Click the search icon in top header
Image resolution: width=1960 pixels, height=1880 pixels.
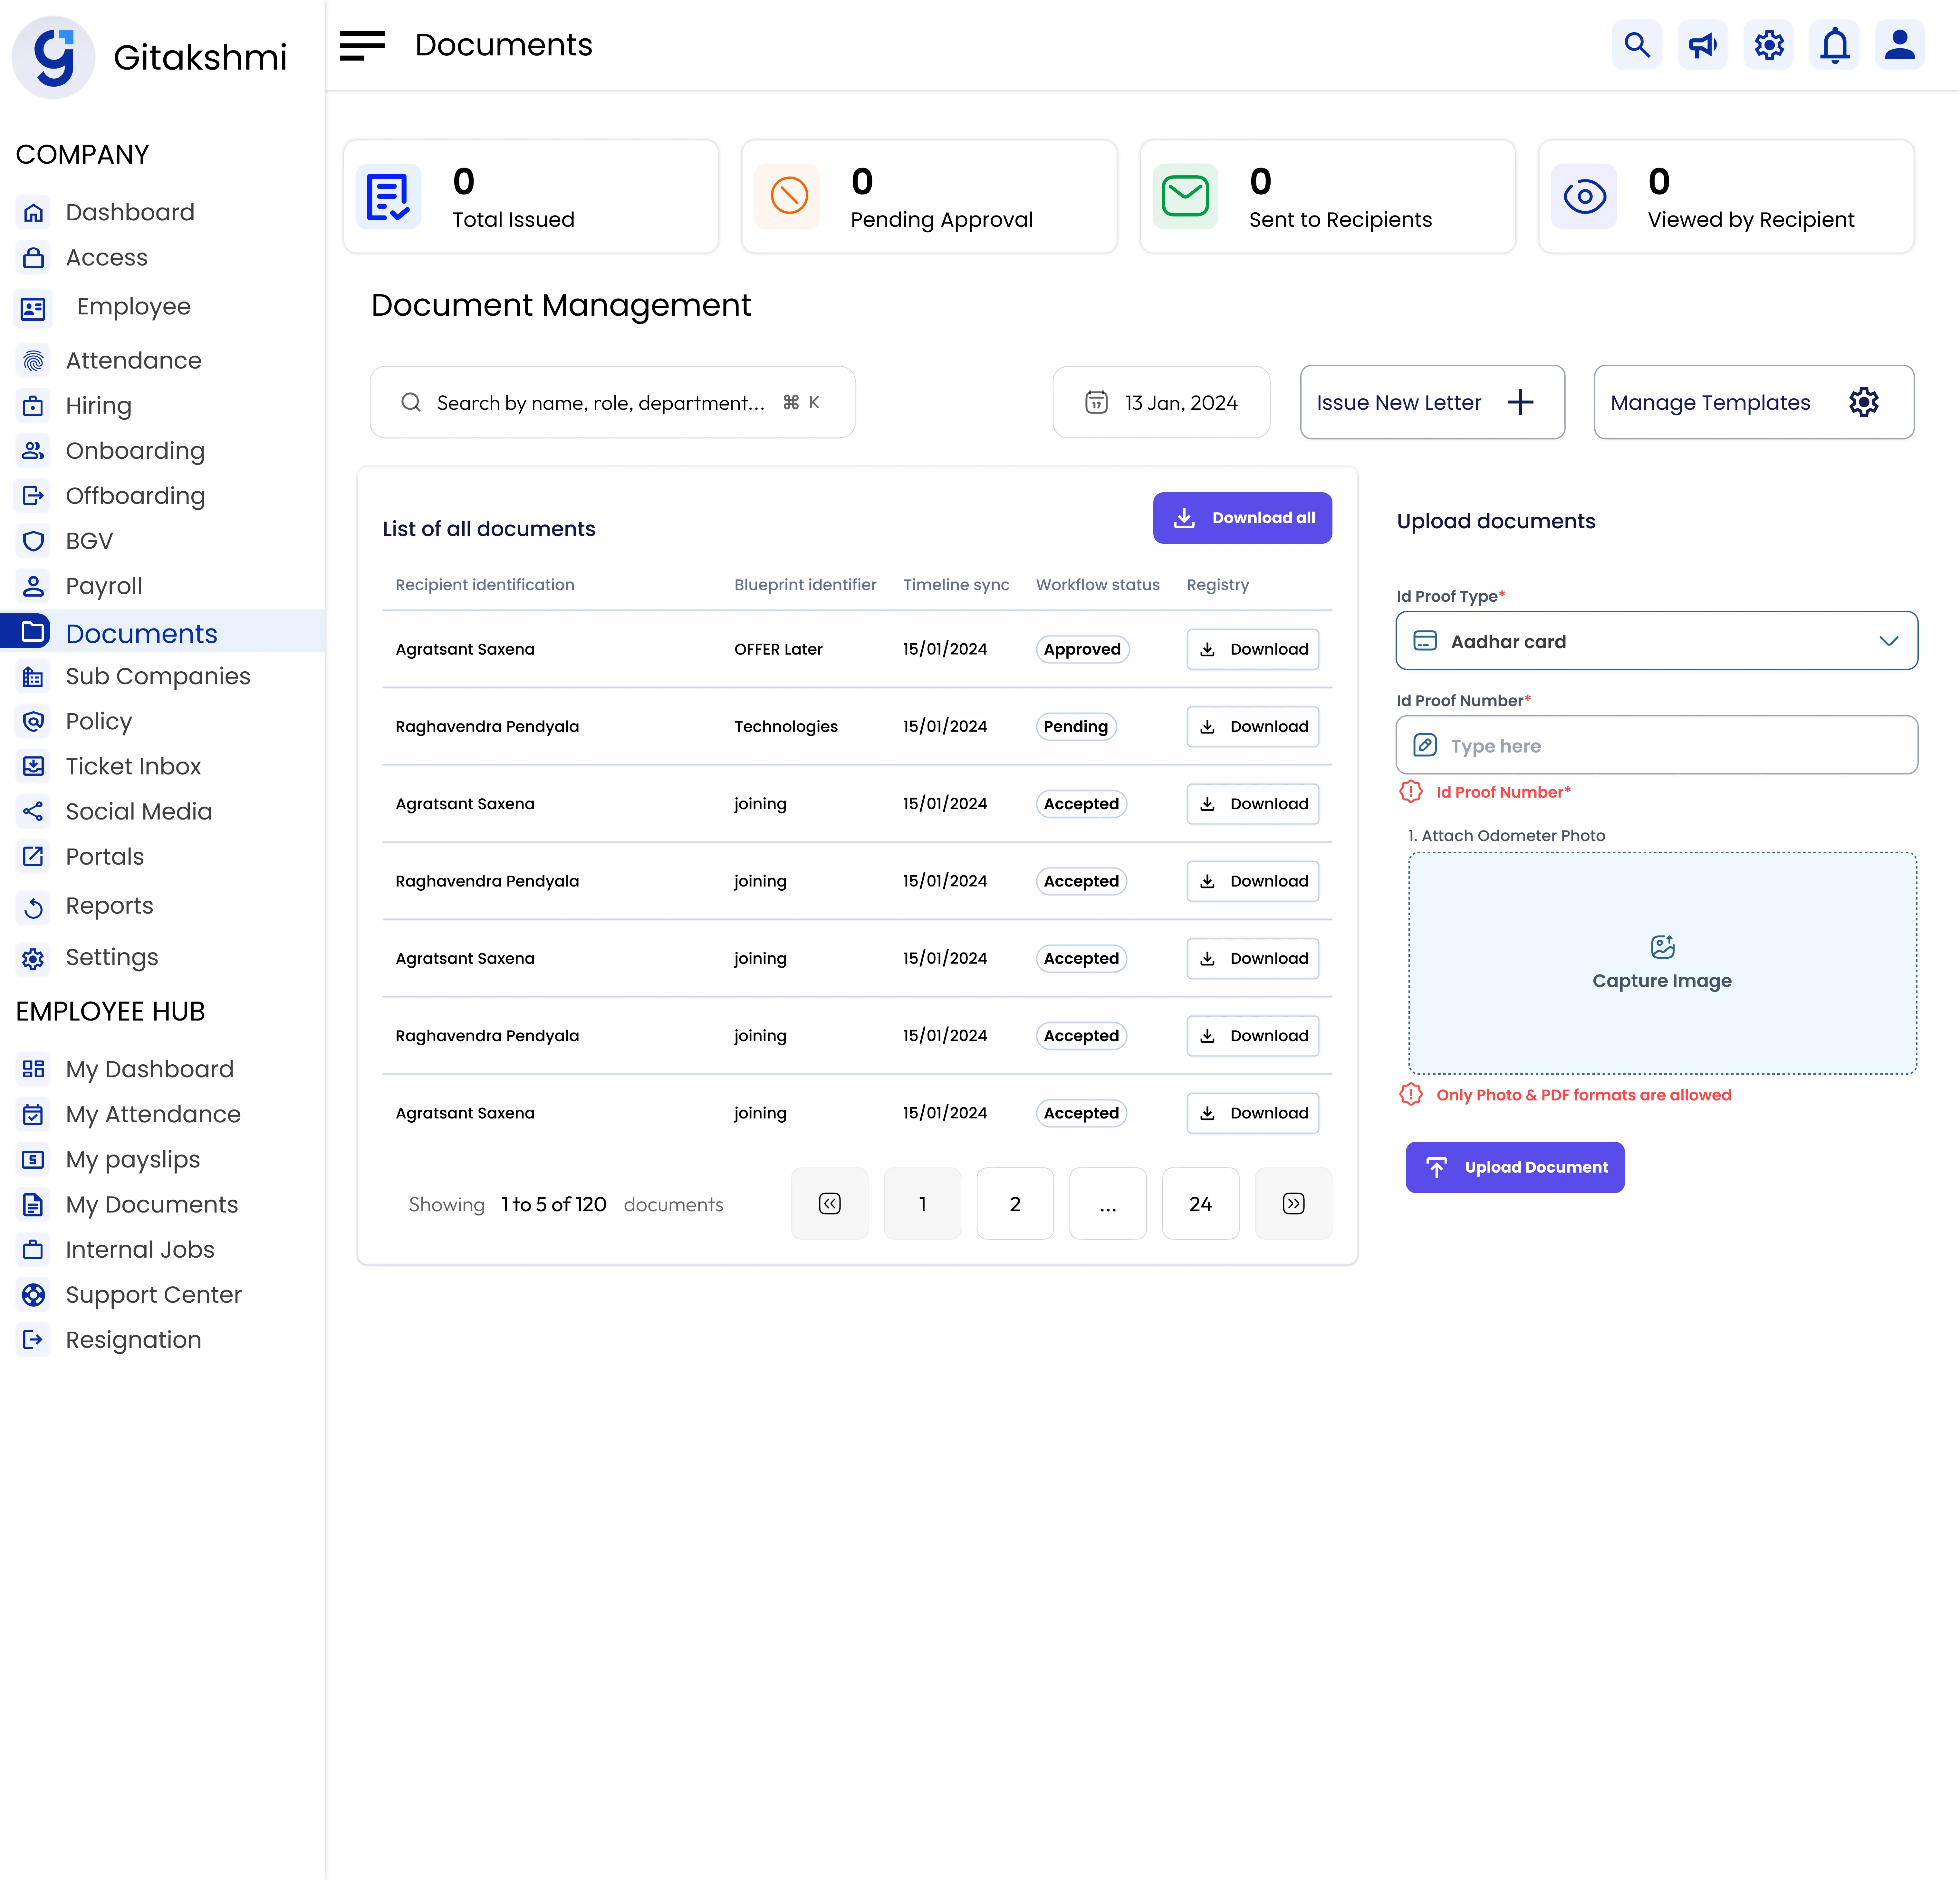click(1637, 45)
